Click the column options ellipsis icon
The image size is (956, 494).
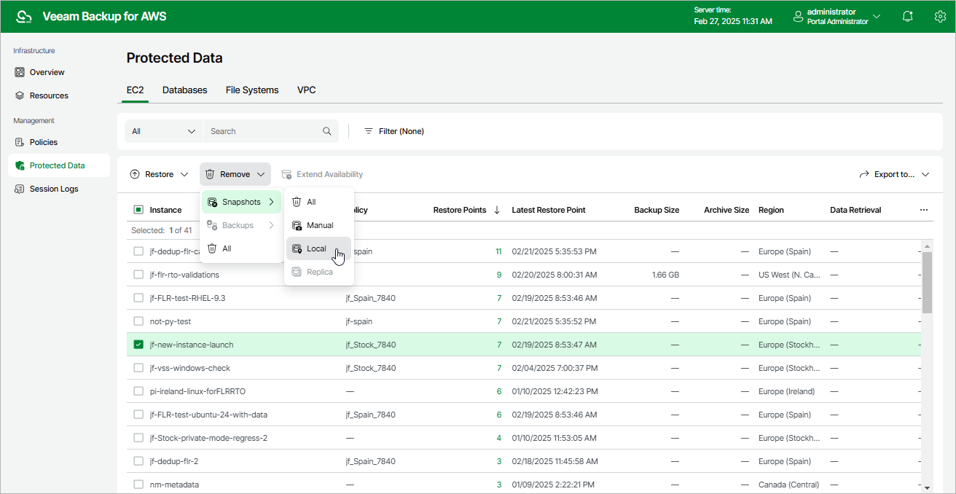924,210
